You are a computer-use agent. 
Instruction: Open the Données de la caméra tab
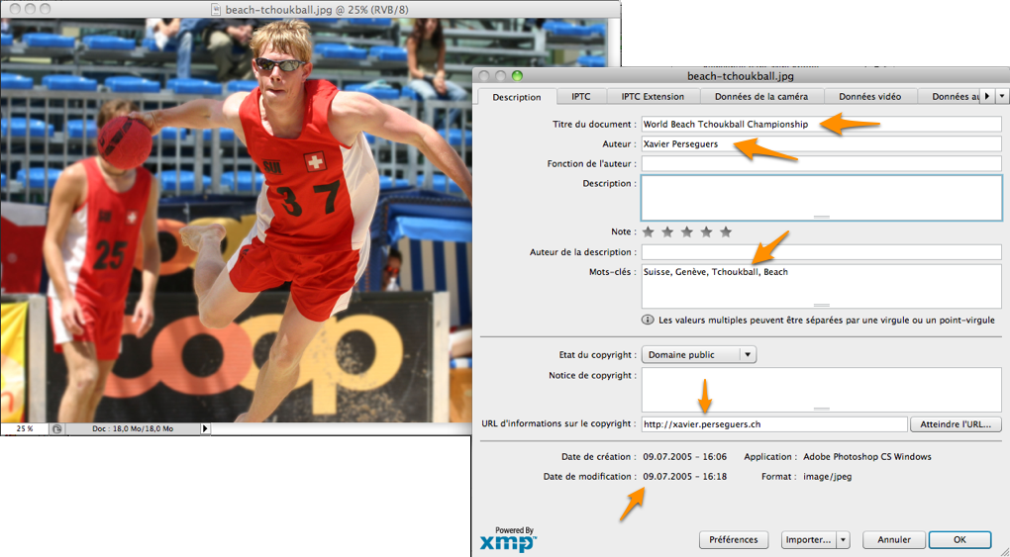(760, 97)
